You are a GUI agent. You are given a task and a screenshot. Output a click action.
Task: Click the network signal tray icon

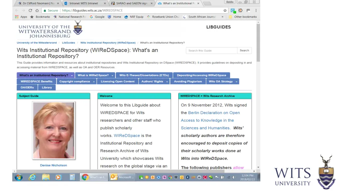coord(228,177)
